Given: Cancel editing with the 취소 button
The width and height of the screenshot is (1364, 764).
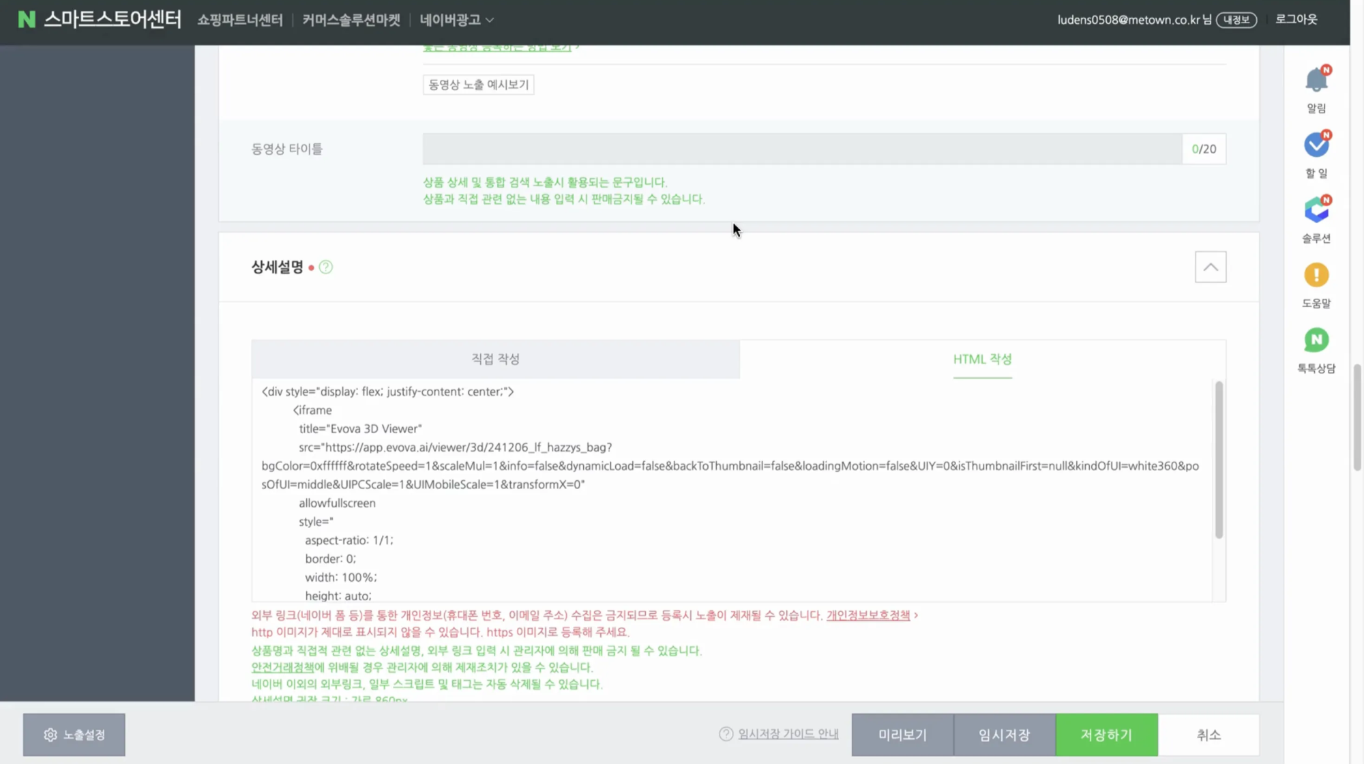Looking at the screenshot, I should (x=1209, y=735).
